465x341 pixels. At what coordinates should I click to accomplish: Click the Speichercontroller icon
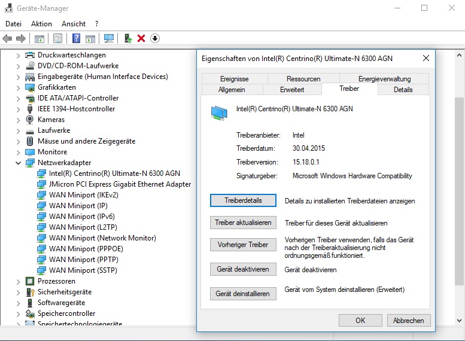(30, 313)
